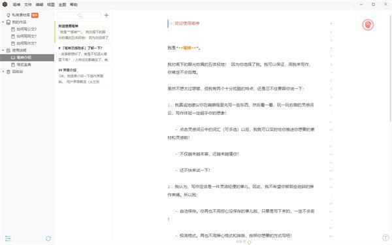The image size is (392, 245).
Task: Minimize the window
Action: pos(361,5)
